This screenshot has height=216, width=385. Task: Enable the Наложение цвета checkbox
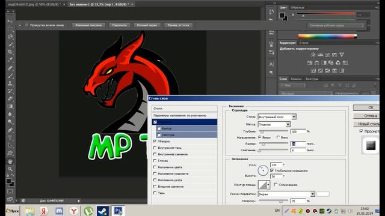[155, 167]
